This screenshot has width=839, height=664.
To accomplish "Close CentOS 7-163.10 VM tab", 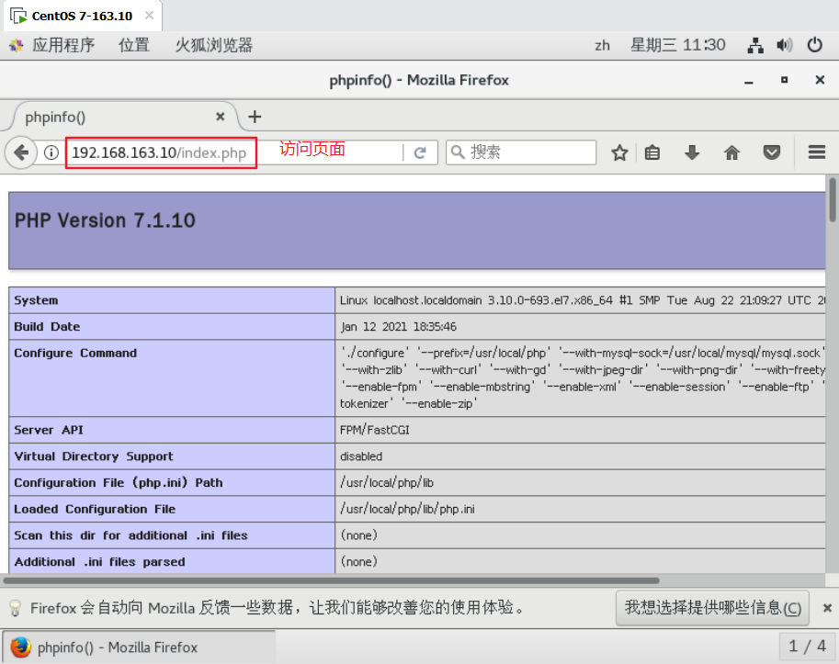I will point(149,16).
